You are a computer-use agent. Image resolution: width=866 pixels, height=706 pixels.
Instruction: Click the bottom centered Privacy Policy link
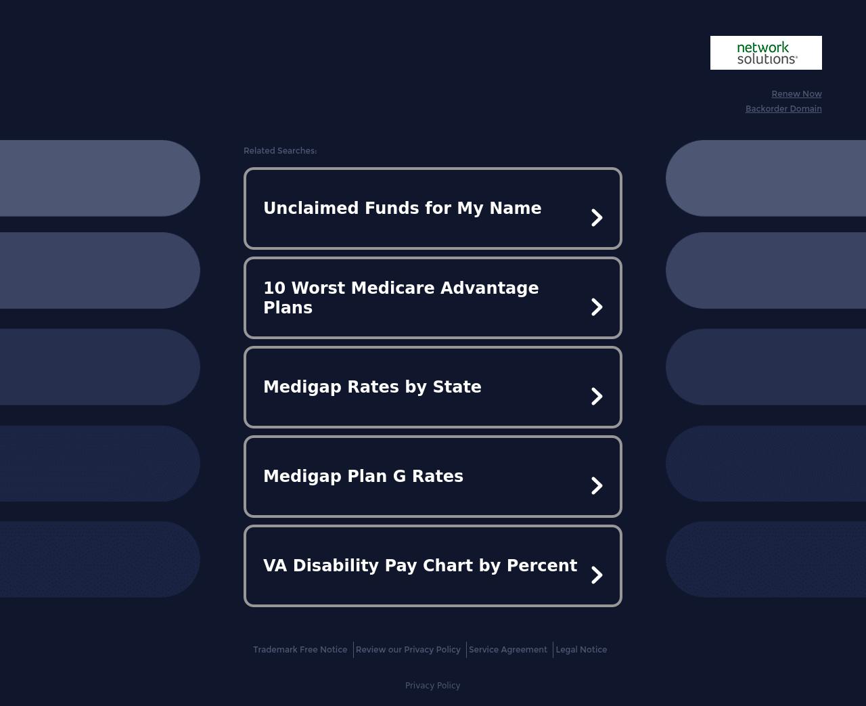click(432, 686)
